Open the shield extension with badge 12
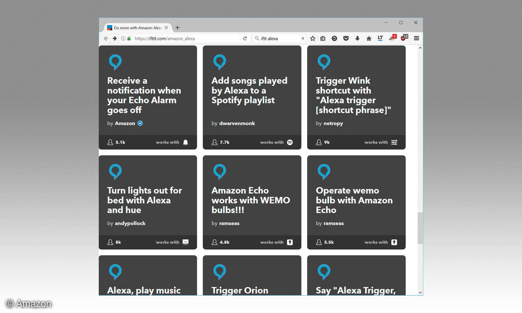Viewport: 522px width, 313px height. [404, 38]
